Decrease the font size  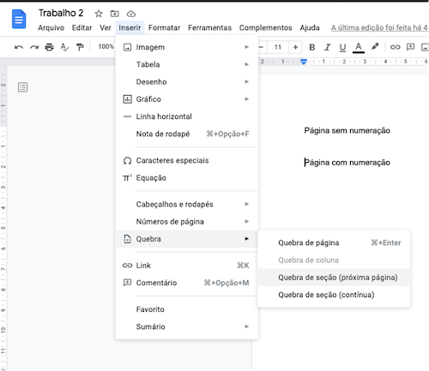coord(261,47)
